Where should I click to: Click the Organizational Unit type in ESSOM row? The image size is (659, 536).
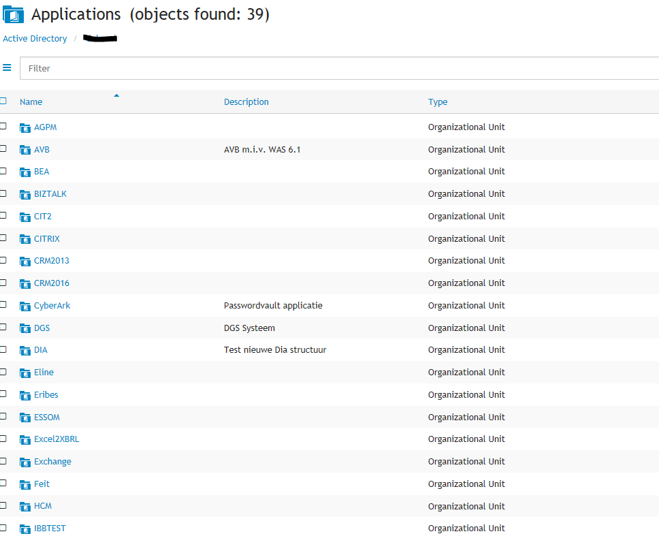pyautogui.click(x=466, y=417)
